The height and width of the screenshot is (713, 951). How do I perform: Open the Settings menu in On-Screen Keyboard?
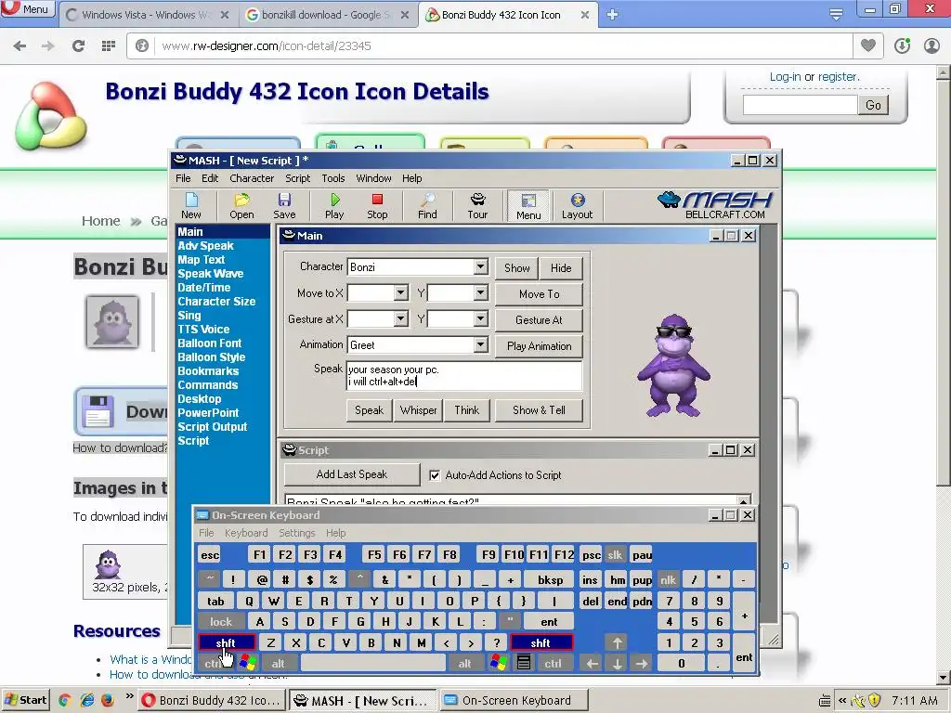pyautogui.click(x=296, y=533)
